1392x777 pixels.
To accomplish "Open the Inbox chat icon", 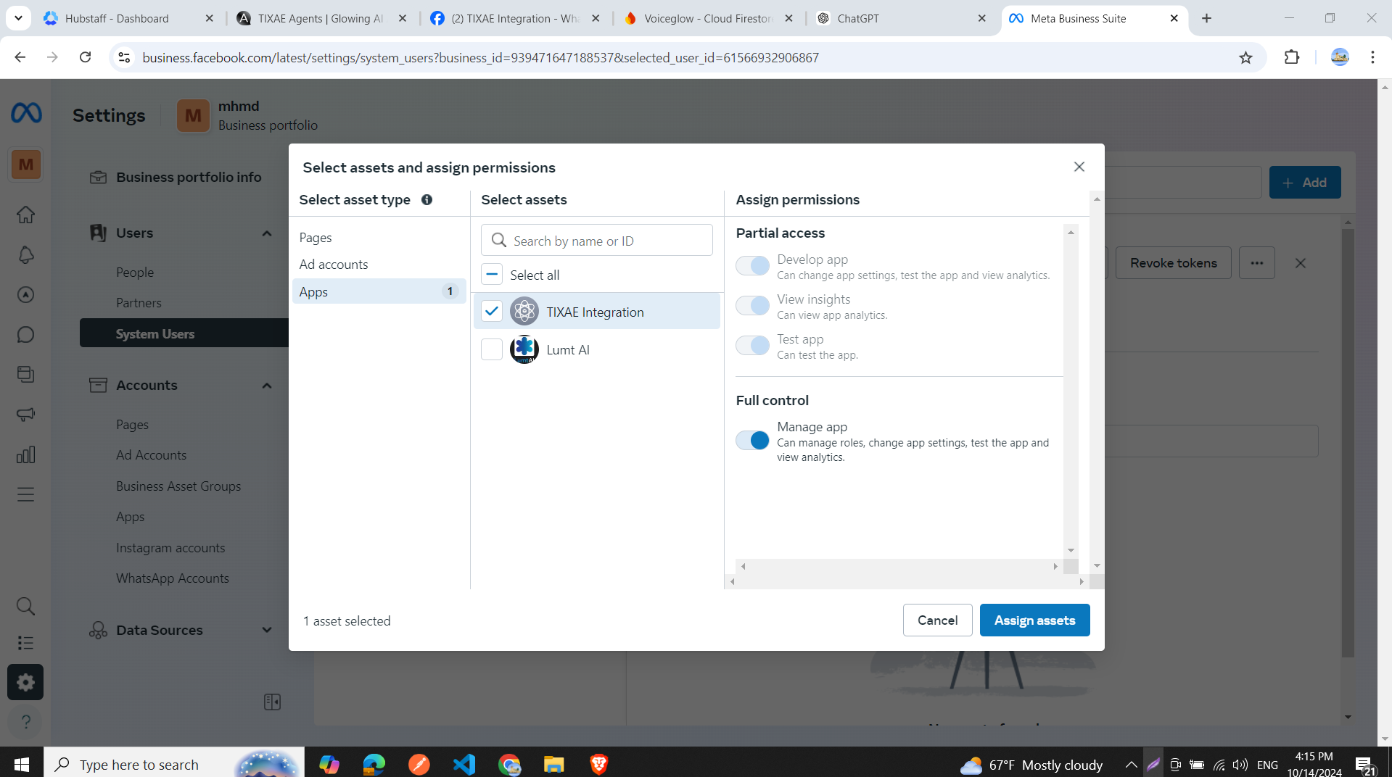I will point(25,334).
